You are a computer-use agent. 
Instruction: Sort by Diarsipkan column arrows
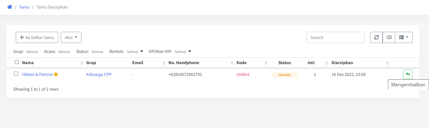click(387, 63)
